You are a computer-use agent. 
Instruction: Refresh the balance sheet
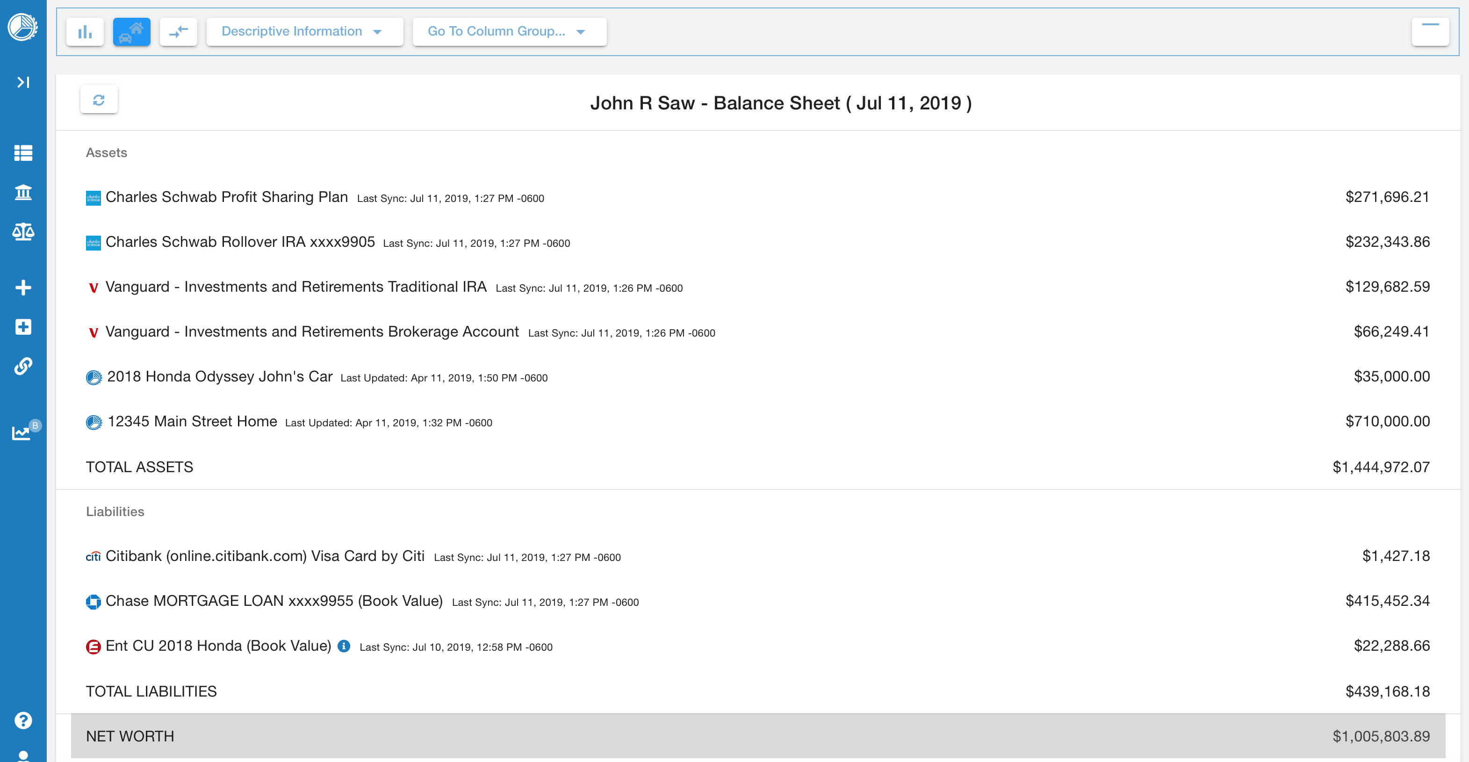[x=99, y=100]
